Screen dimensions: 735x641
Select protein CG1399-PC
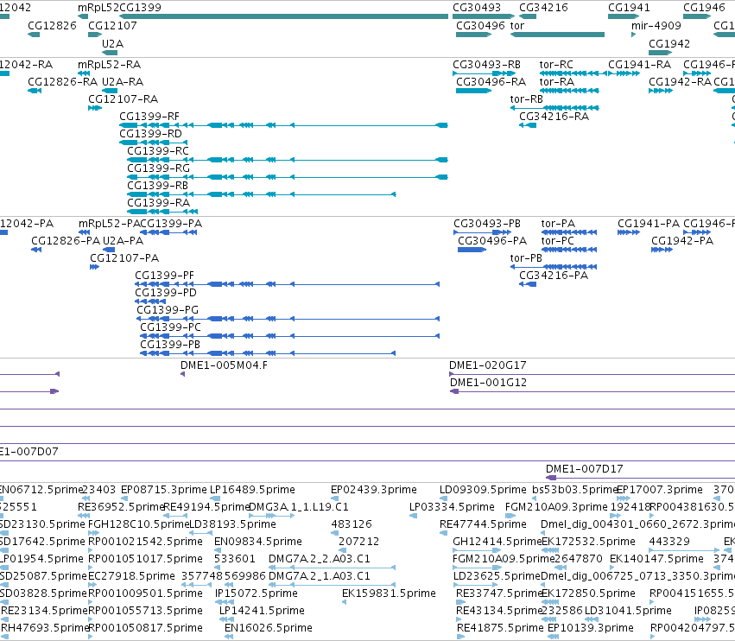click(171, 327)
